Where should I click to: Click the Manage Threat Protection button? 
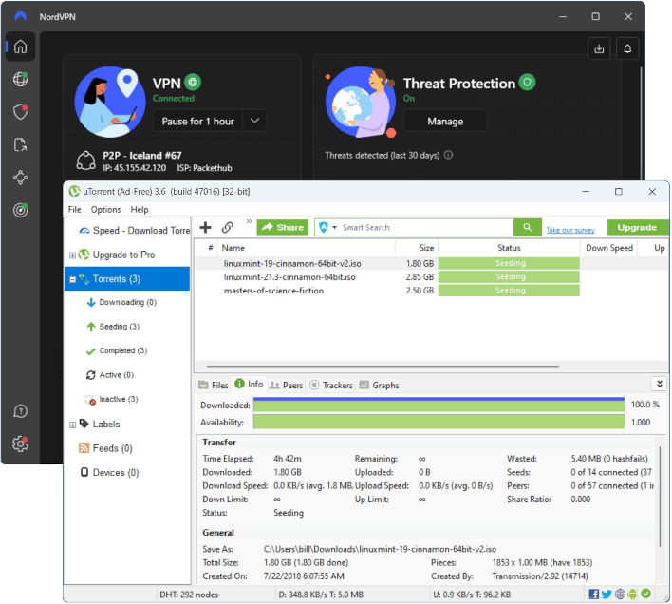[445, 122]
